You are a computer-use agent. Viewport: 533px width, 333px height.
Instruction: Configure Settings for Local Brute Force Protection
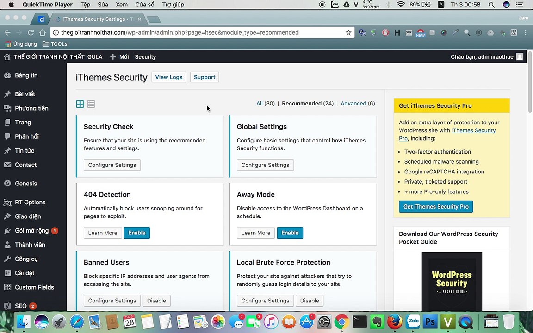pos(265,301)
